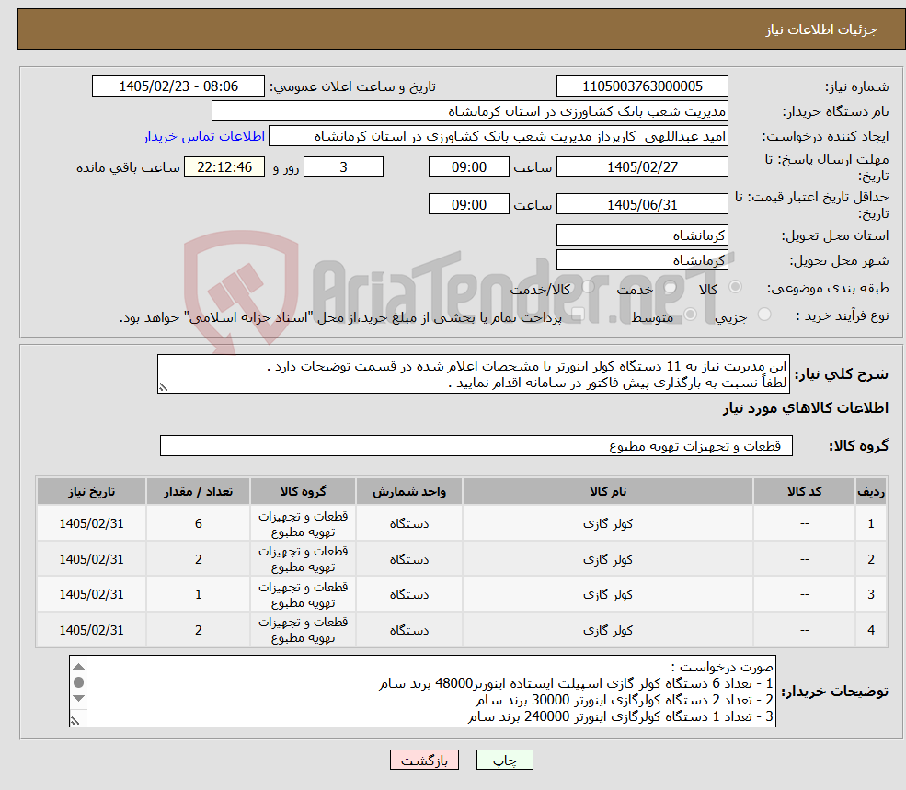Grab resize handle of buyer notes textarea
Viewport: 906px width, 790px height.
(x=75, y=721)
